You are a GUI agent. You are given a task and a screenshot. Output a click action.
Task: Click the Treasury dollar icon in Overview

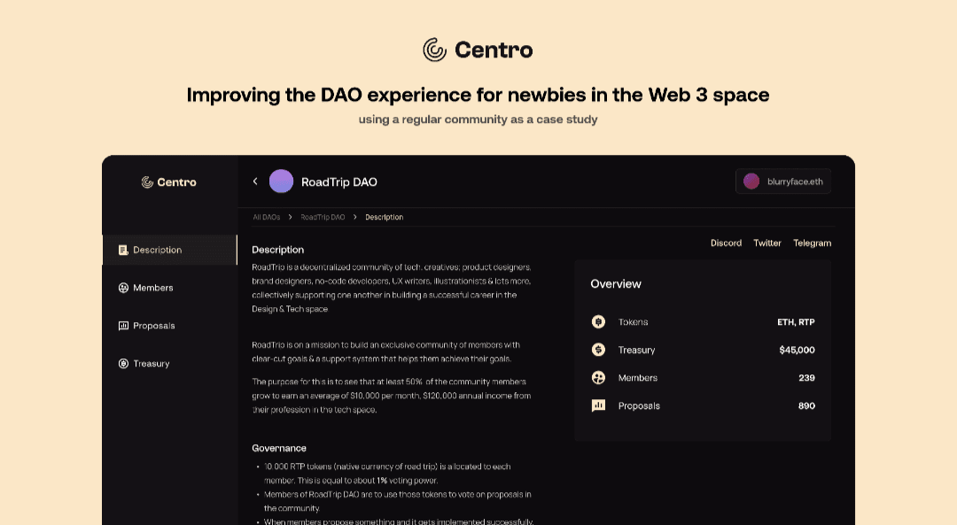[x=598, y=350]
